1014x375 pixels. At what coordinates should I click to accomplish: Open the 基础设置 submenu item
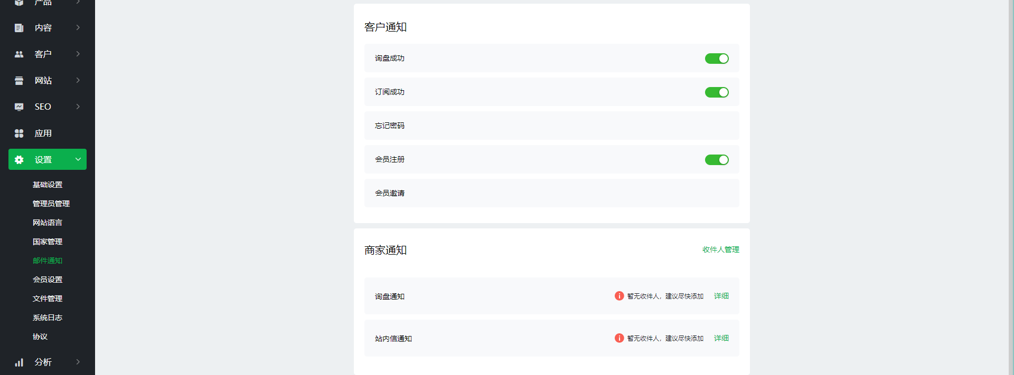pos(48,185)
